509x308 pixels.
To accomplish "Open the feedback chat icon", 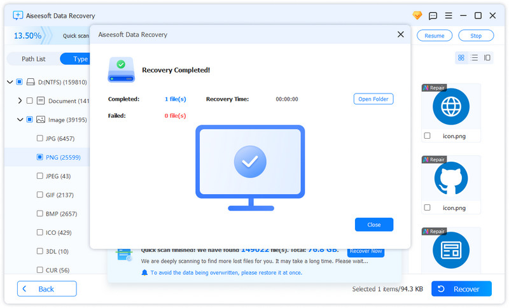I will point(433,15).
